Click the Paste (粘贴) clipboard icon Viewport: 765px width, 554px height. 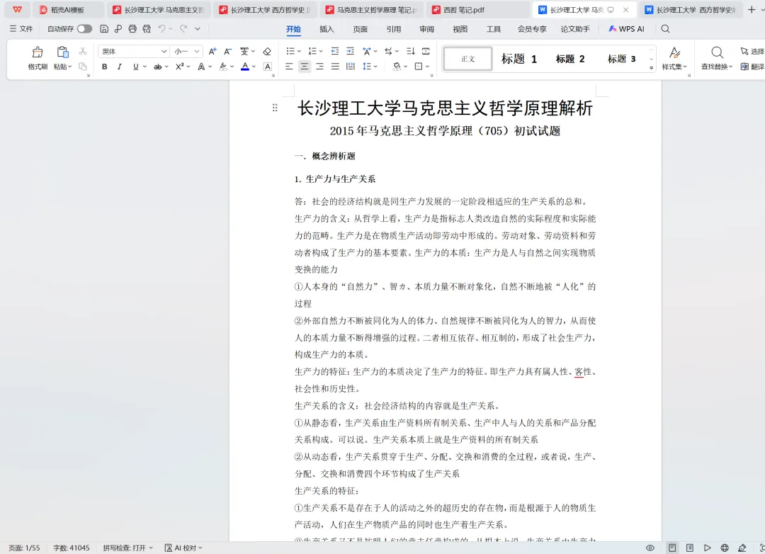click(62, 52)
